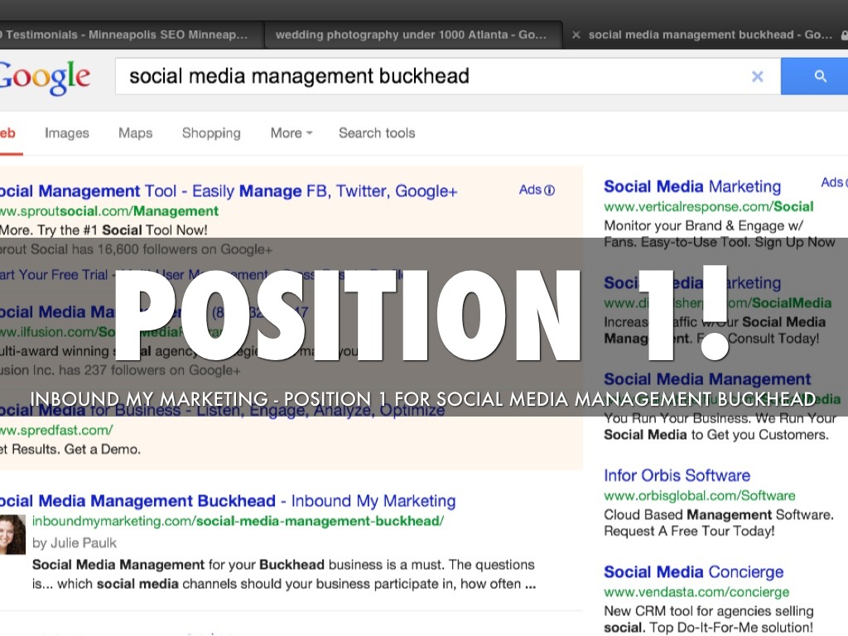848x636 pixels.
Task: Open Social Media Management Buckhead result link
Action: (137, 501)
